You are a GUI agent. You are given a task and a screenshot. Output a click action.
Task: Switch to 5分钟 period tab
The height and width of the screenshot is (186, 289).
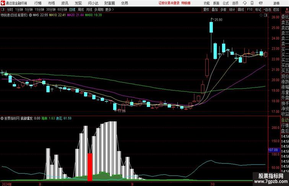29,10
